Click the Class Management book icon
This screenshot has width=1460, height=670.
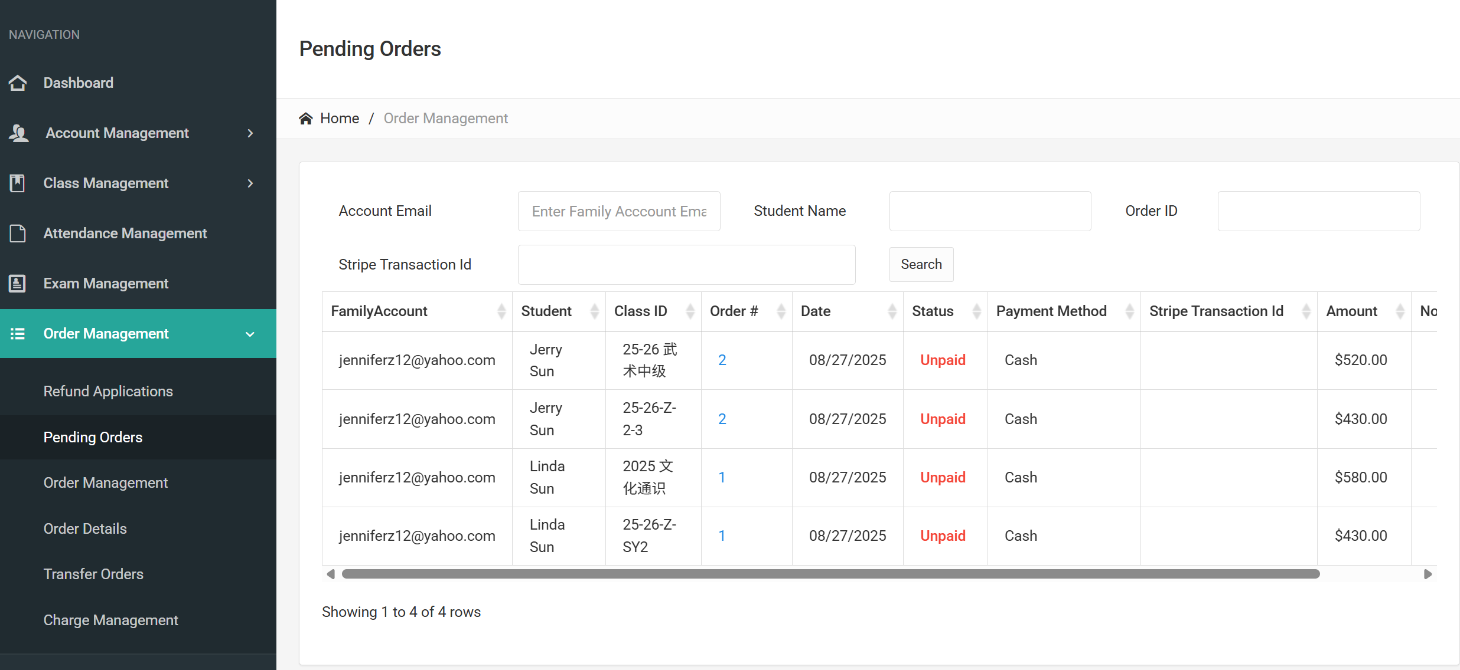(x=18, y=183)
